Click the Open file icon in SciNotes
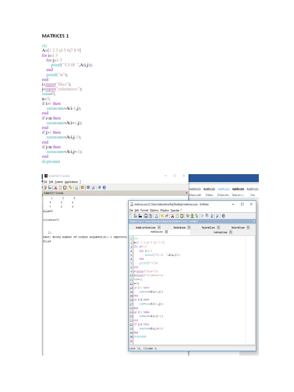The image size is (294, 392). (x=136, y=216)
